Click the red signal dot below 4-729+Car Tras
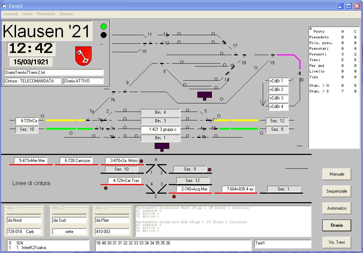The image size is (363, 253). coord(106,188)
